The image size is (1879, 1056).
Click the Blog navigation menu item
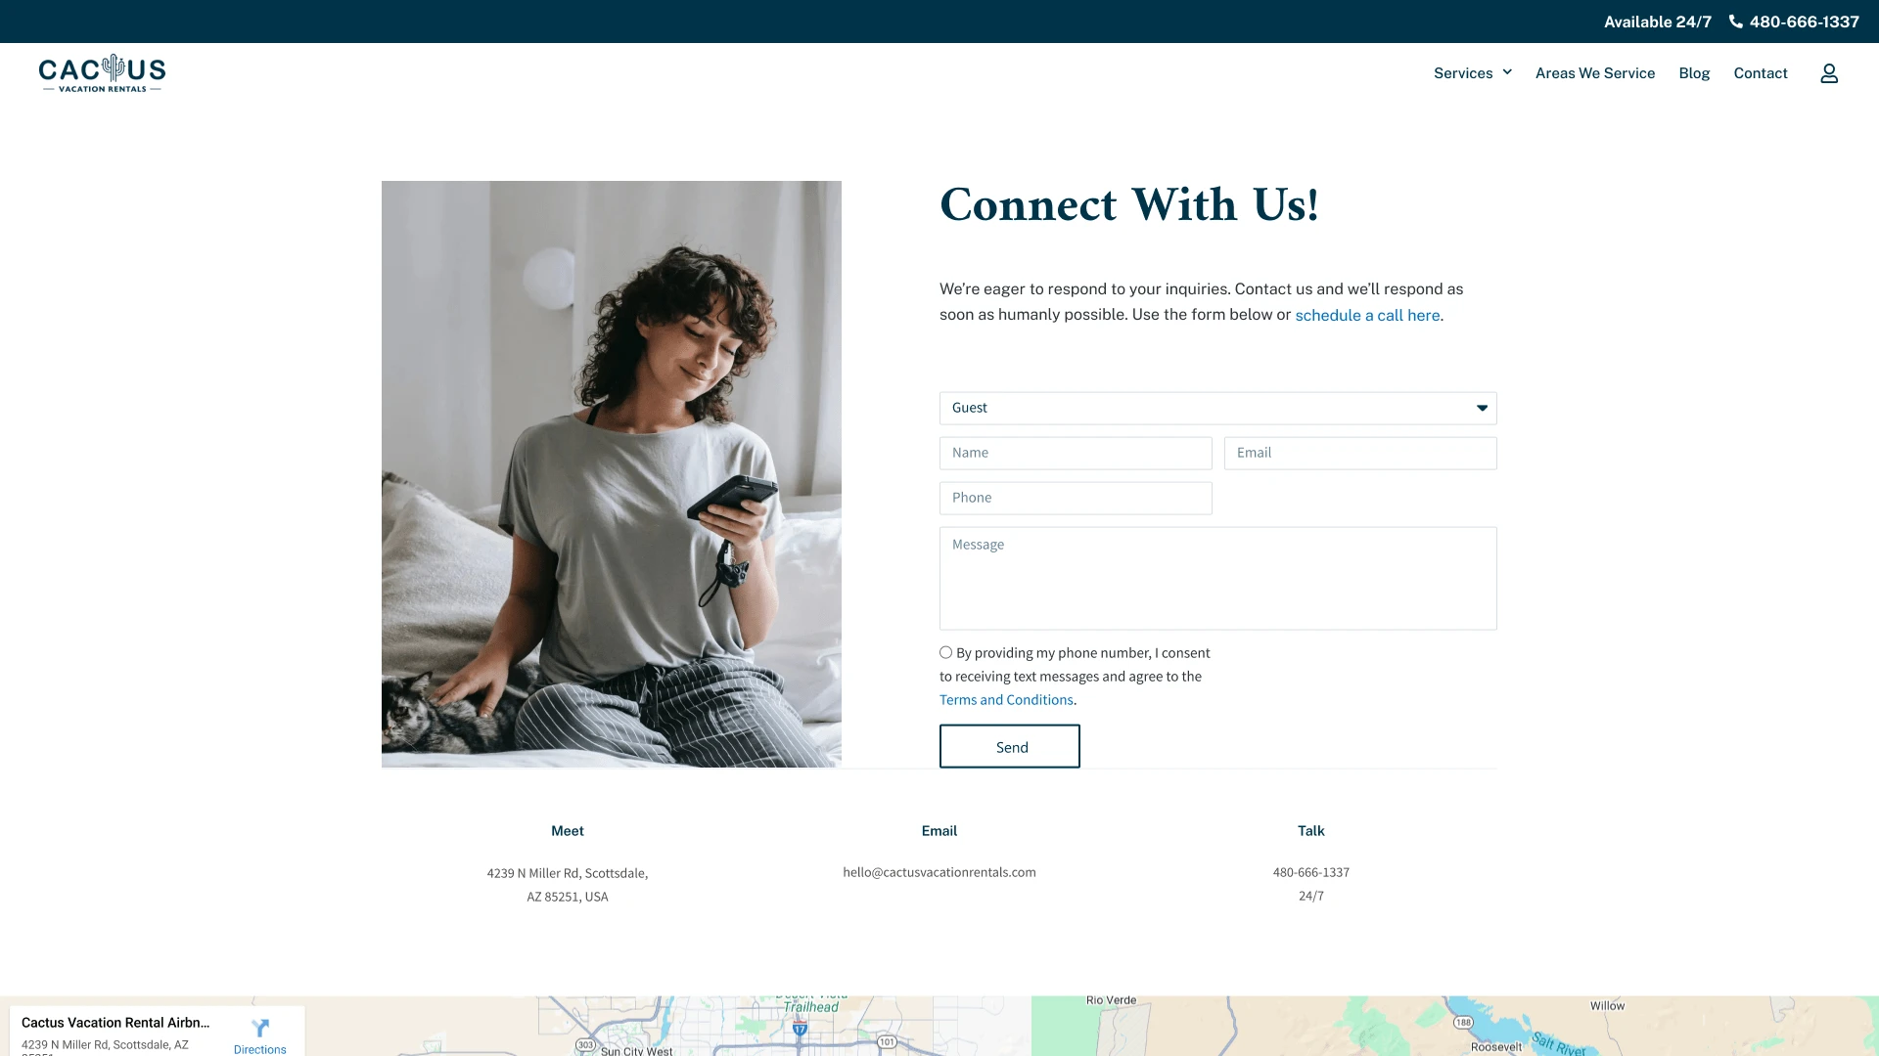(1694, 72)
